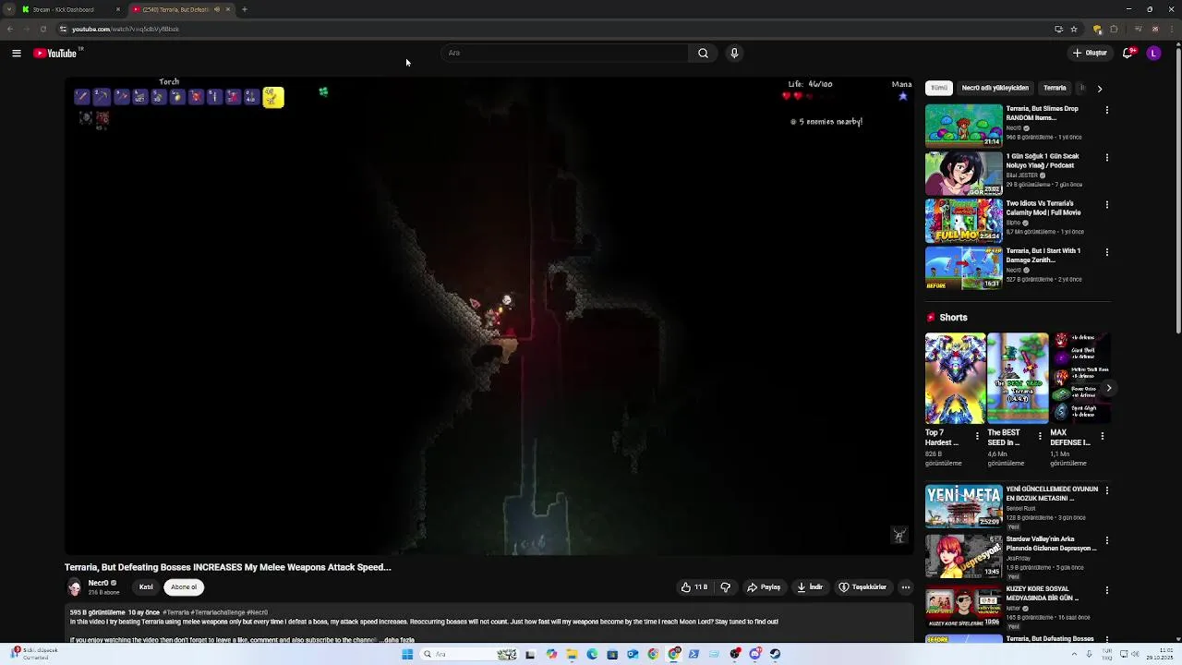
Task: Share the video via Paylaş
Action: click(764, 587)
